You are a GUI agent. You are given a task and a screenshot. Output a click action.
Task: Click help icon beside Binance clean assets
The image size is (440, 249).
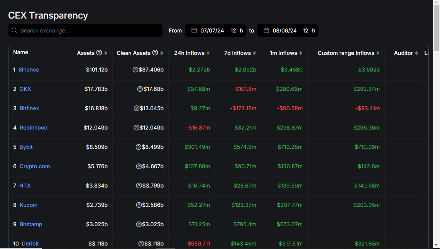pos(135,70)
